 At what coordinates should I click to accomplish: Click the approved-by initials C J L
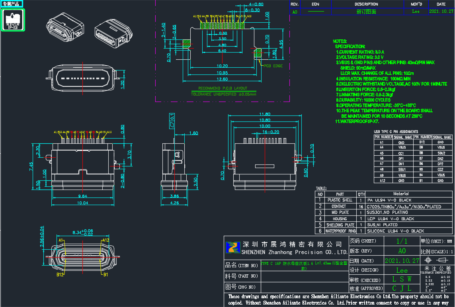pos(402,288)
